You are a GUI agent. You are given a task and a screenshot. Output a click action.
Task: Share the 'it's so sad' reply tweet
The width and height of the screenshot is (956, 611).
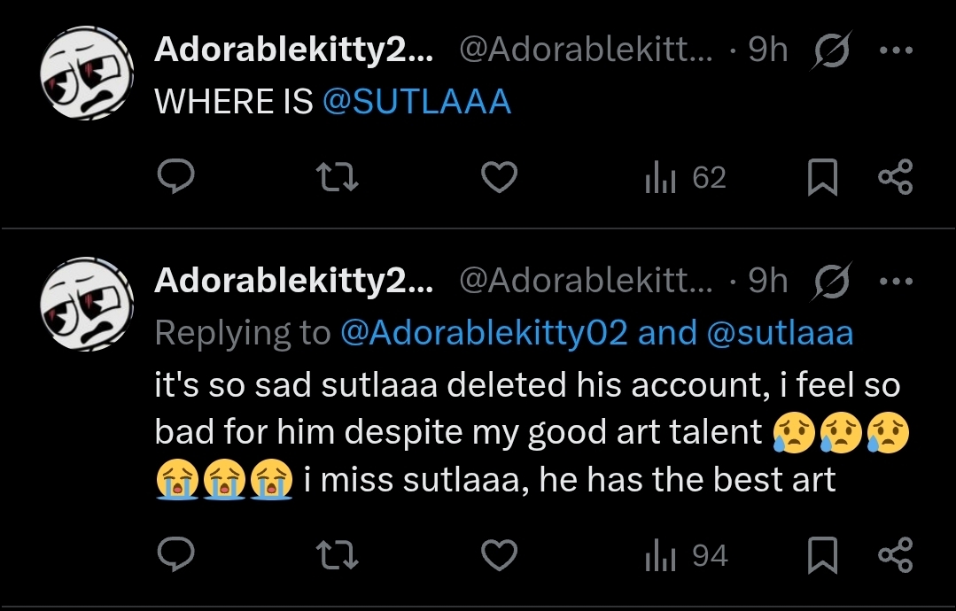[895, 556]
